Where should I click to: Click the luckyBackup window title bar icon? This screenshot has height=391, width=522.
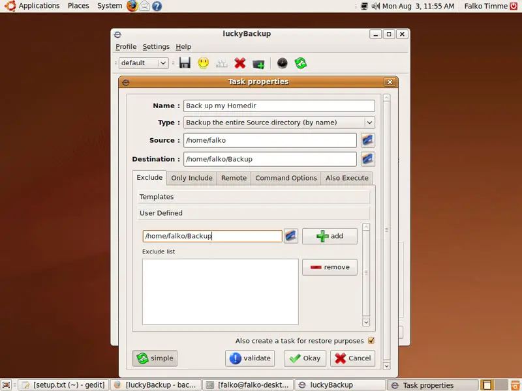click(117, 35)
